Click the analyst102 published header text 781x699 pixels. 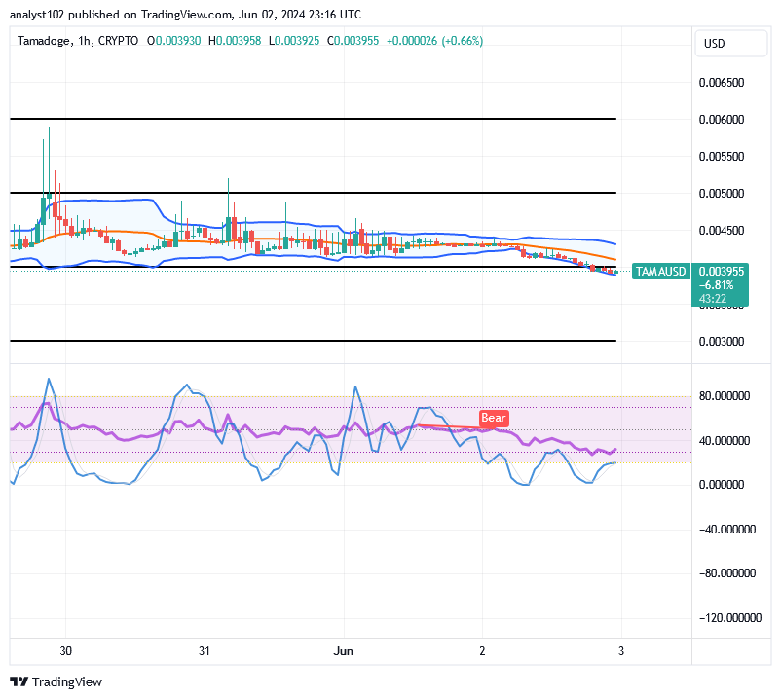point(185,15)
